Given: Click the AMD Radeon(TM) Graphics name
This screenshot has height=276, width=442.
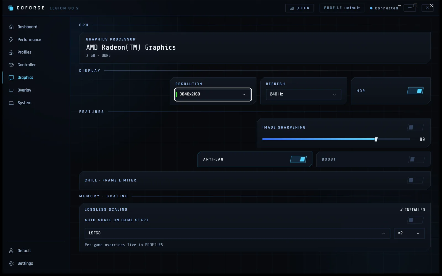Looking at the screenshot, I should 131,47.
